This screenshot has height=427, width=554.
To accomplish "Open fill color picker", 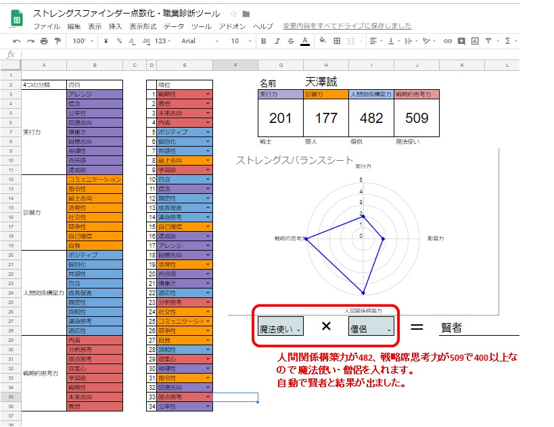I will point(323,41).
